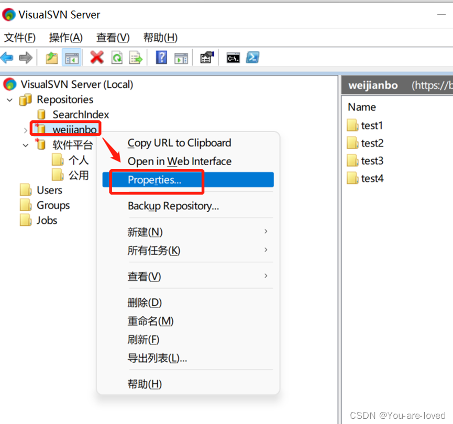Viewport: 453px width, 424px height.
Task: Select the test1 folder
Action: (x=371, y=125)
